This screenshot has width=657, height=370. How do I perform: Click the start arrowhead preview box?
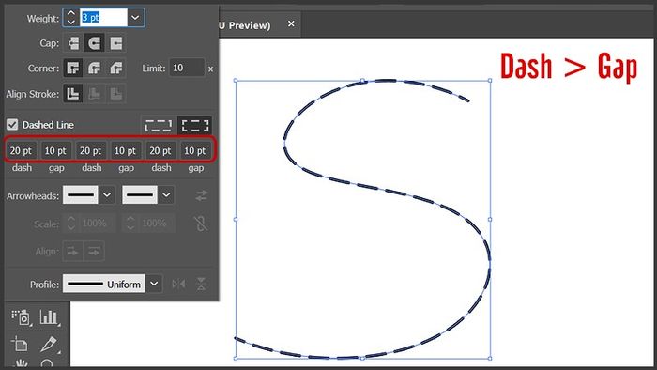(x=81, y=194)
